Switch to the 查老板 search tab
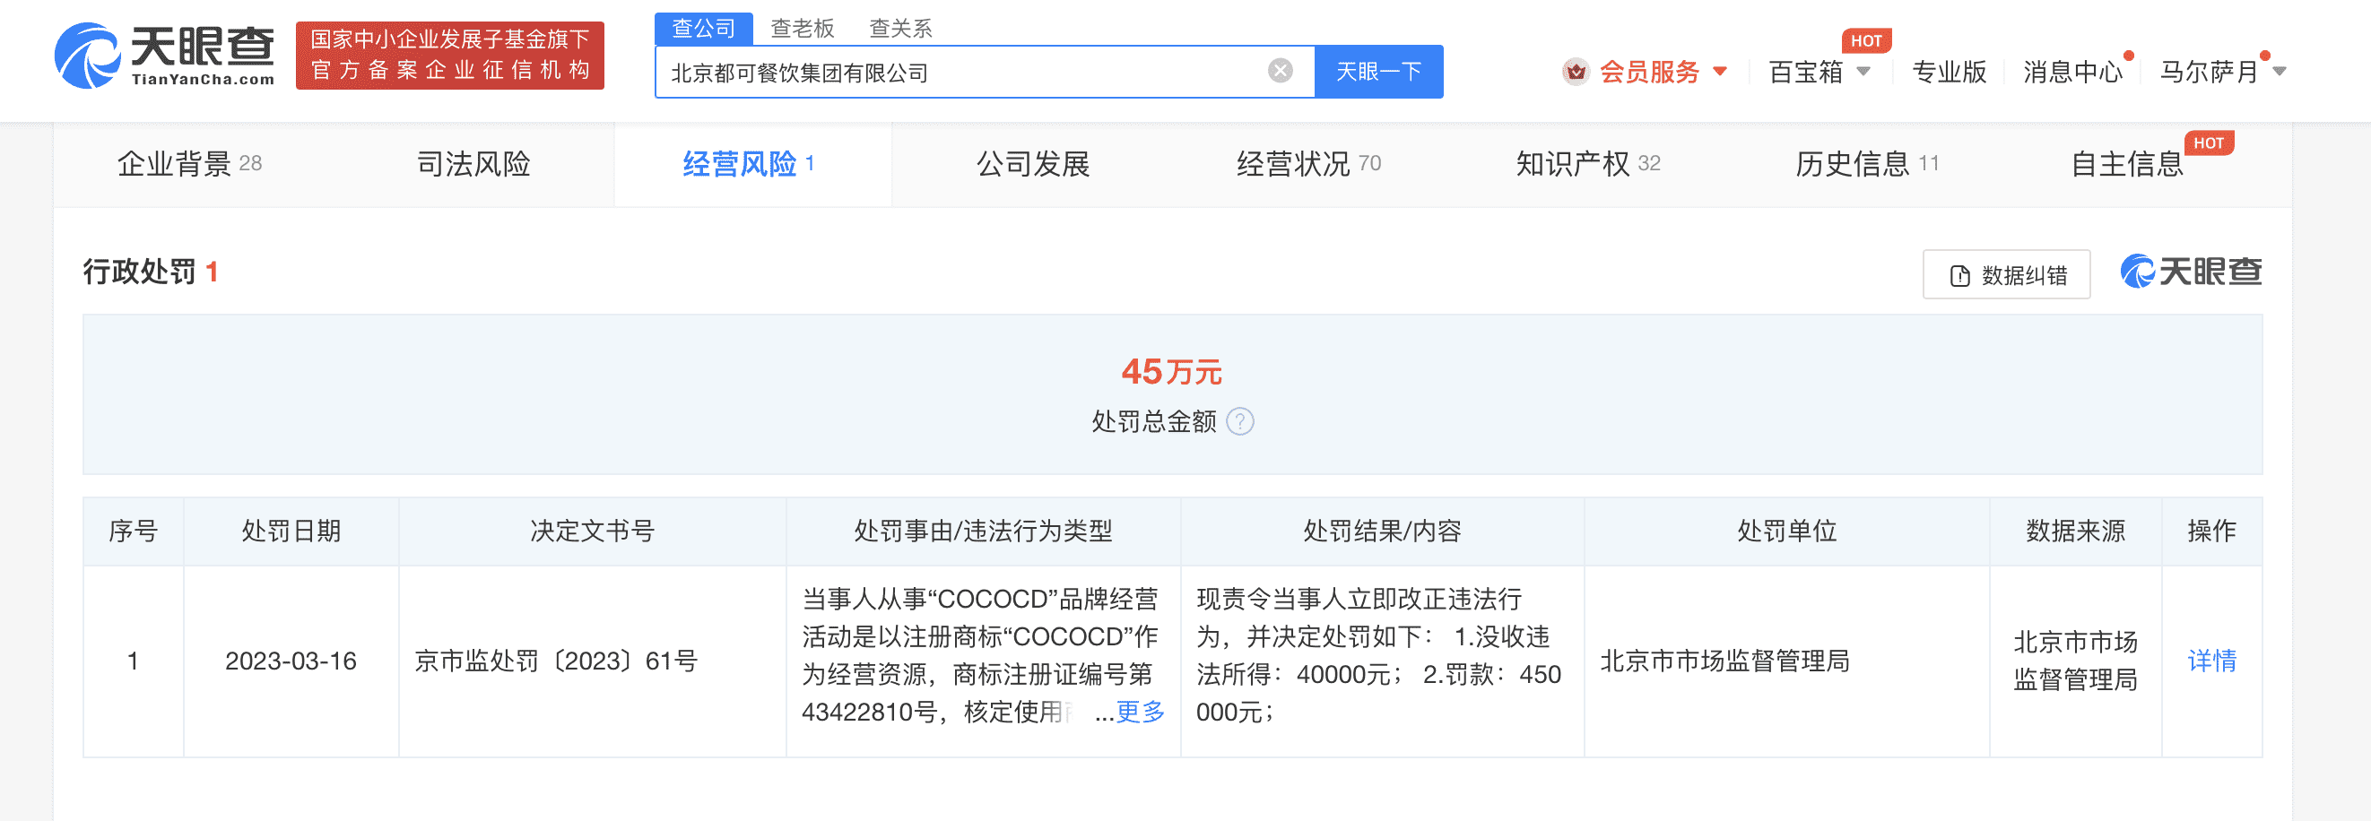This screenshot has width=2371, height=821. (x=802, y=29)
